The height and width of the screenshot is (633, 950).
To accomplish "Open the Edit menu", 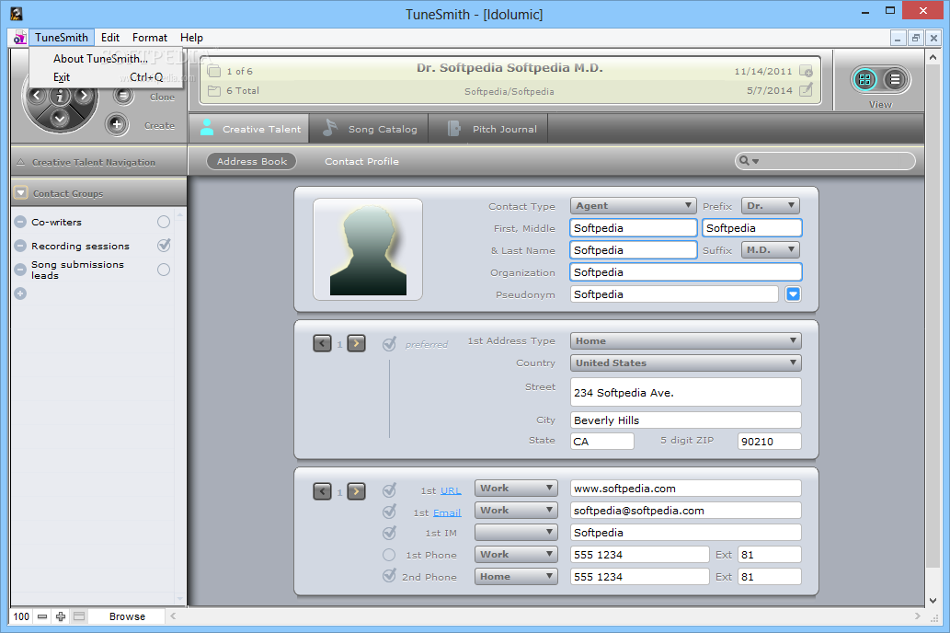I will click(x=110, y=38).
